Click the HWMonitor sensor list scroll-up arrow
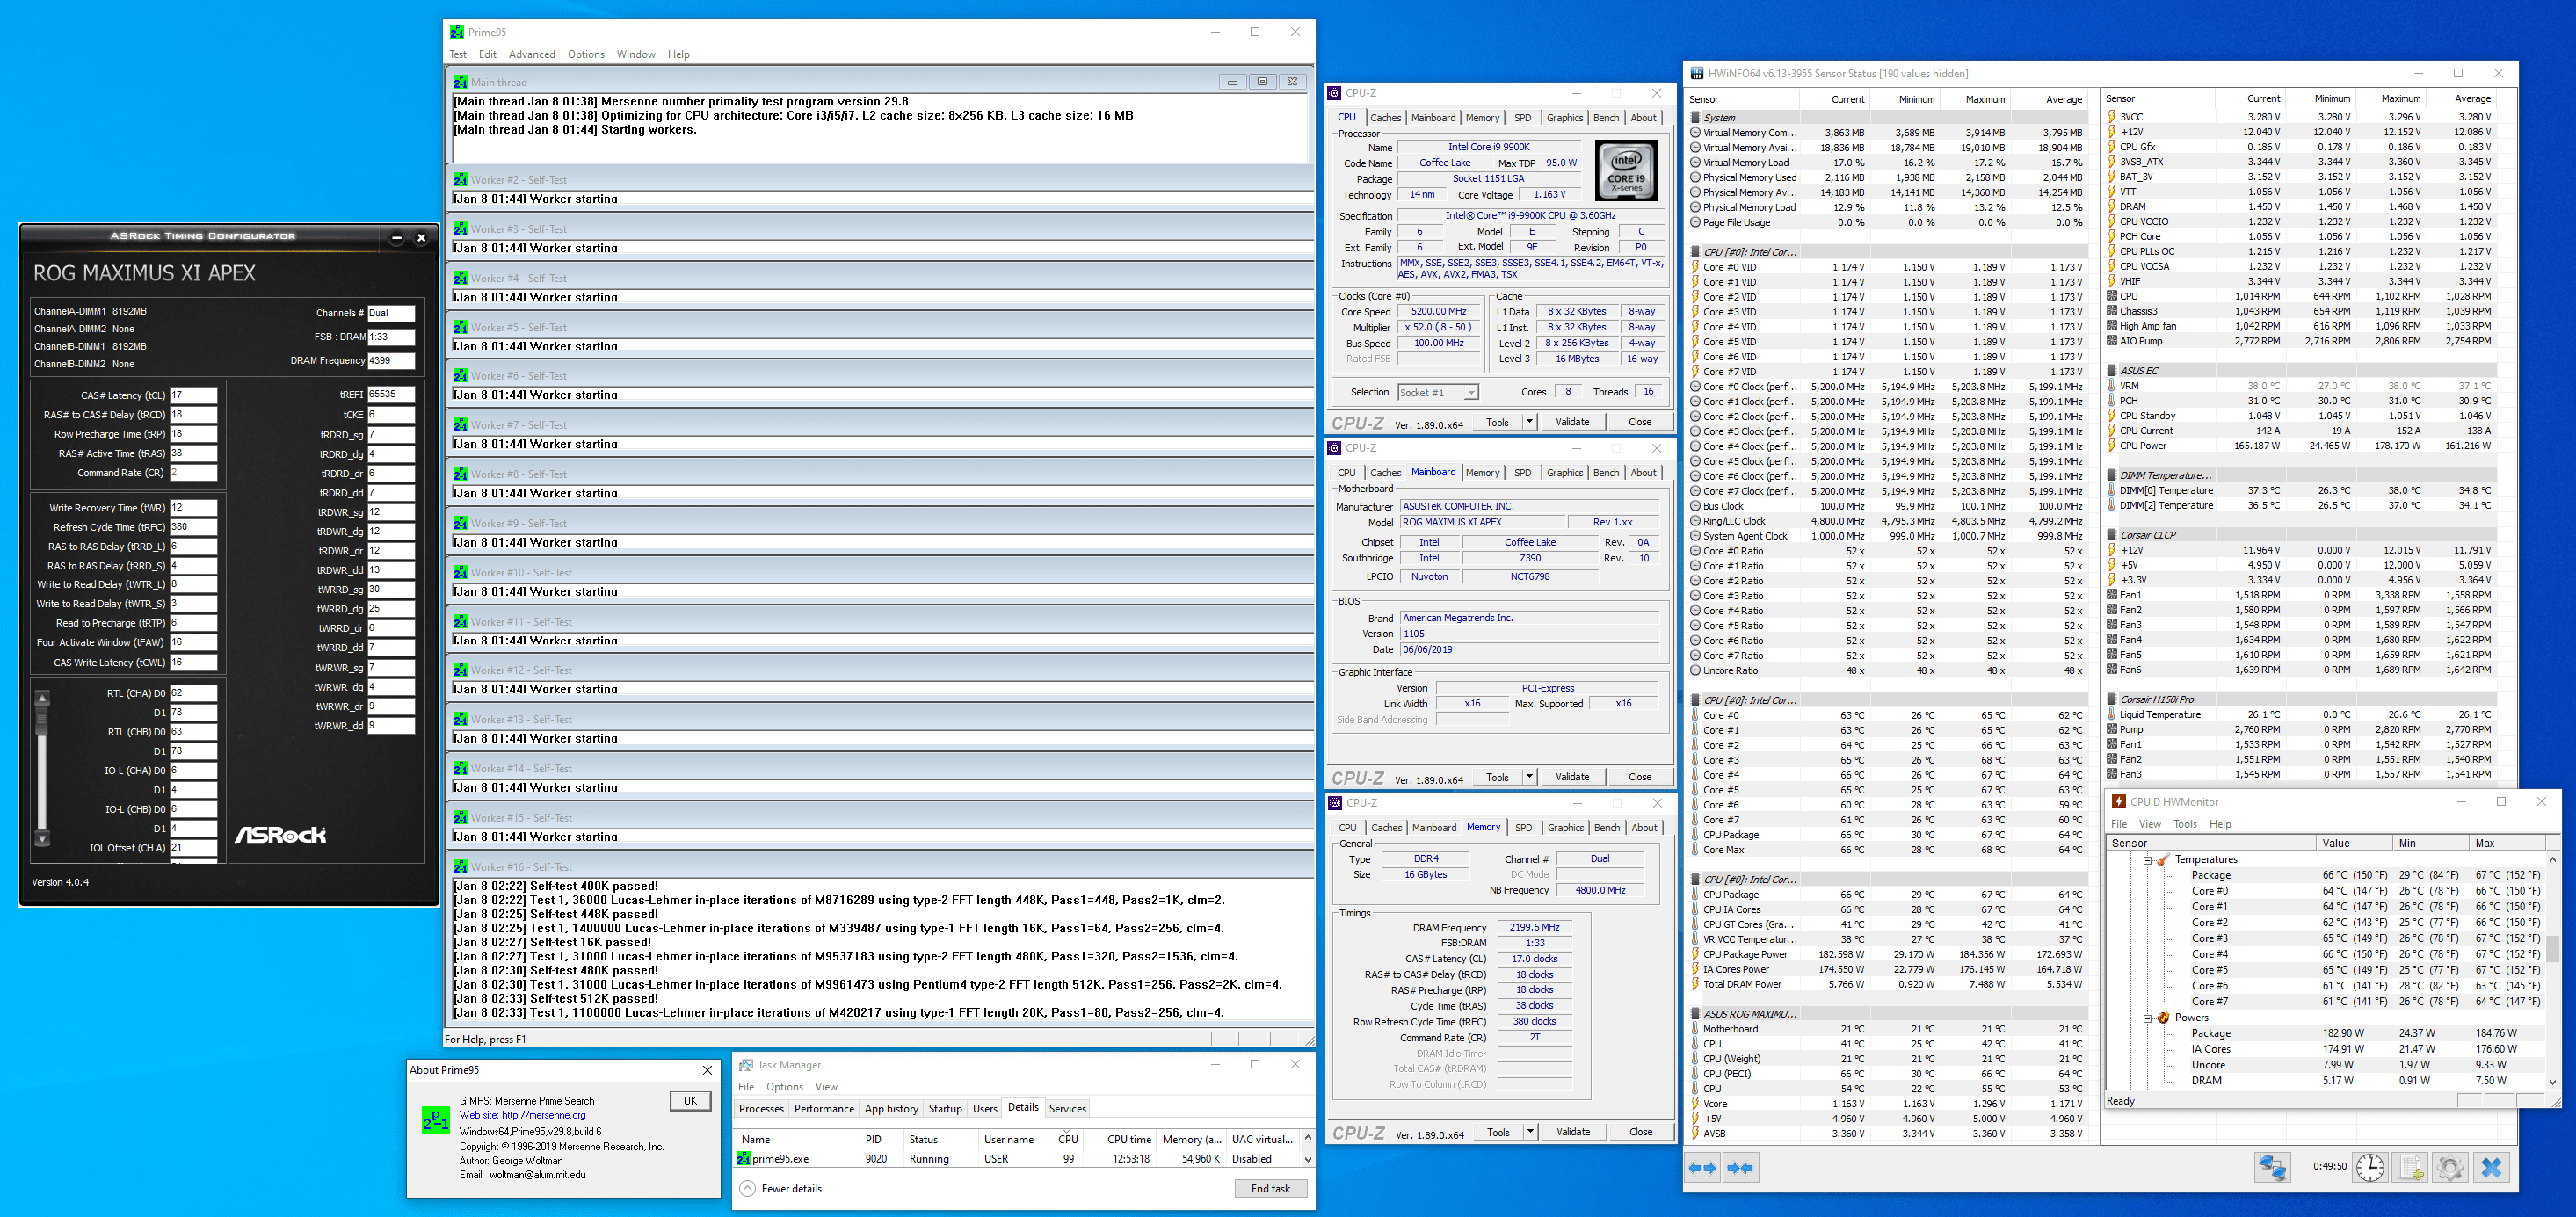The image size is (2576, 1217). pyautogui.click(x=2552, y=860)
